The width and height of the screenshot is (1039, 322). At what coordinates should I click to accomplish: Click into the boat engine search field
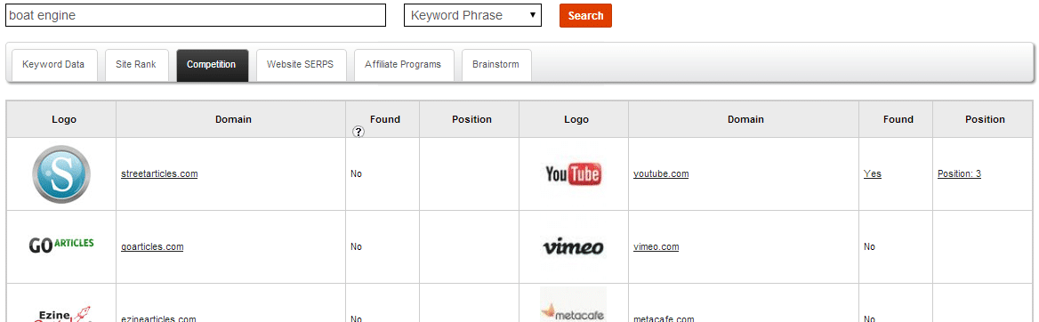click(196, 15)
